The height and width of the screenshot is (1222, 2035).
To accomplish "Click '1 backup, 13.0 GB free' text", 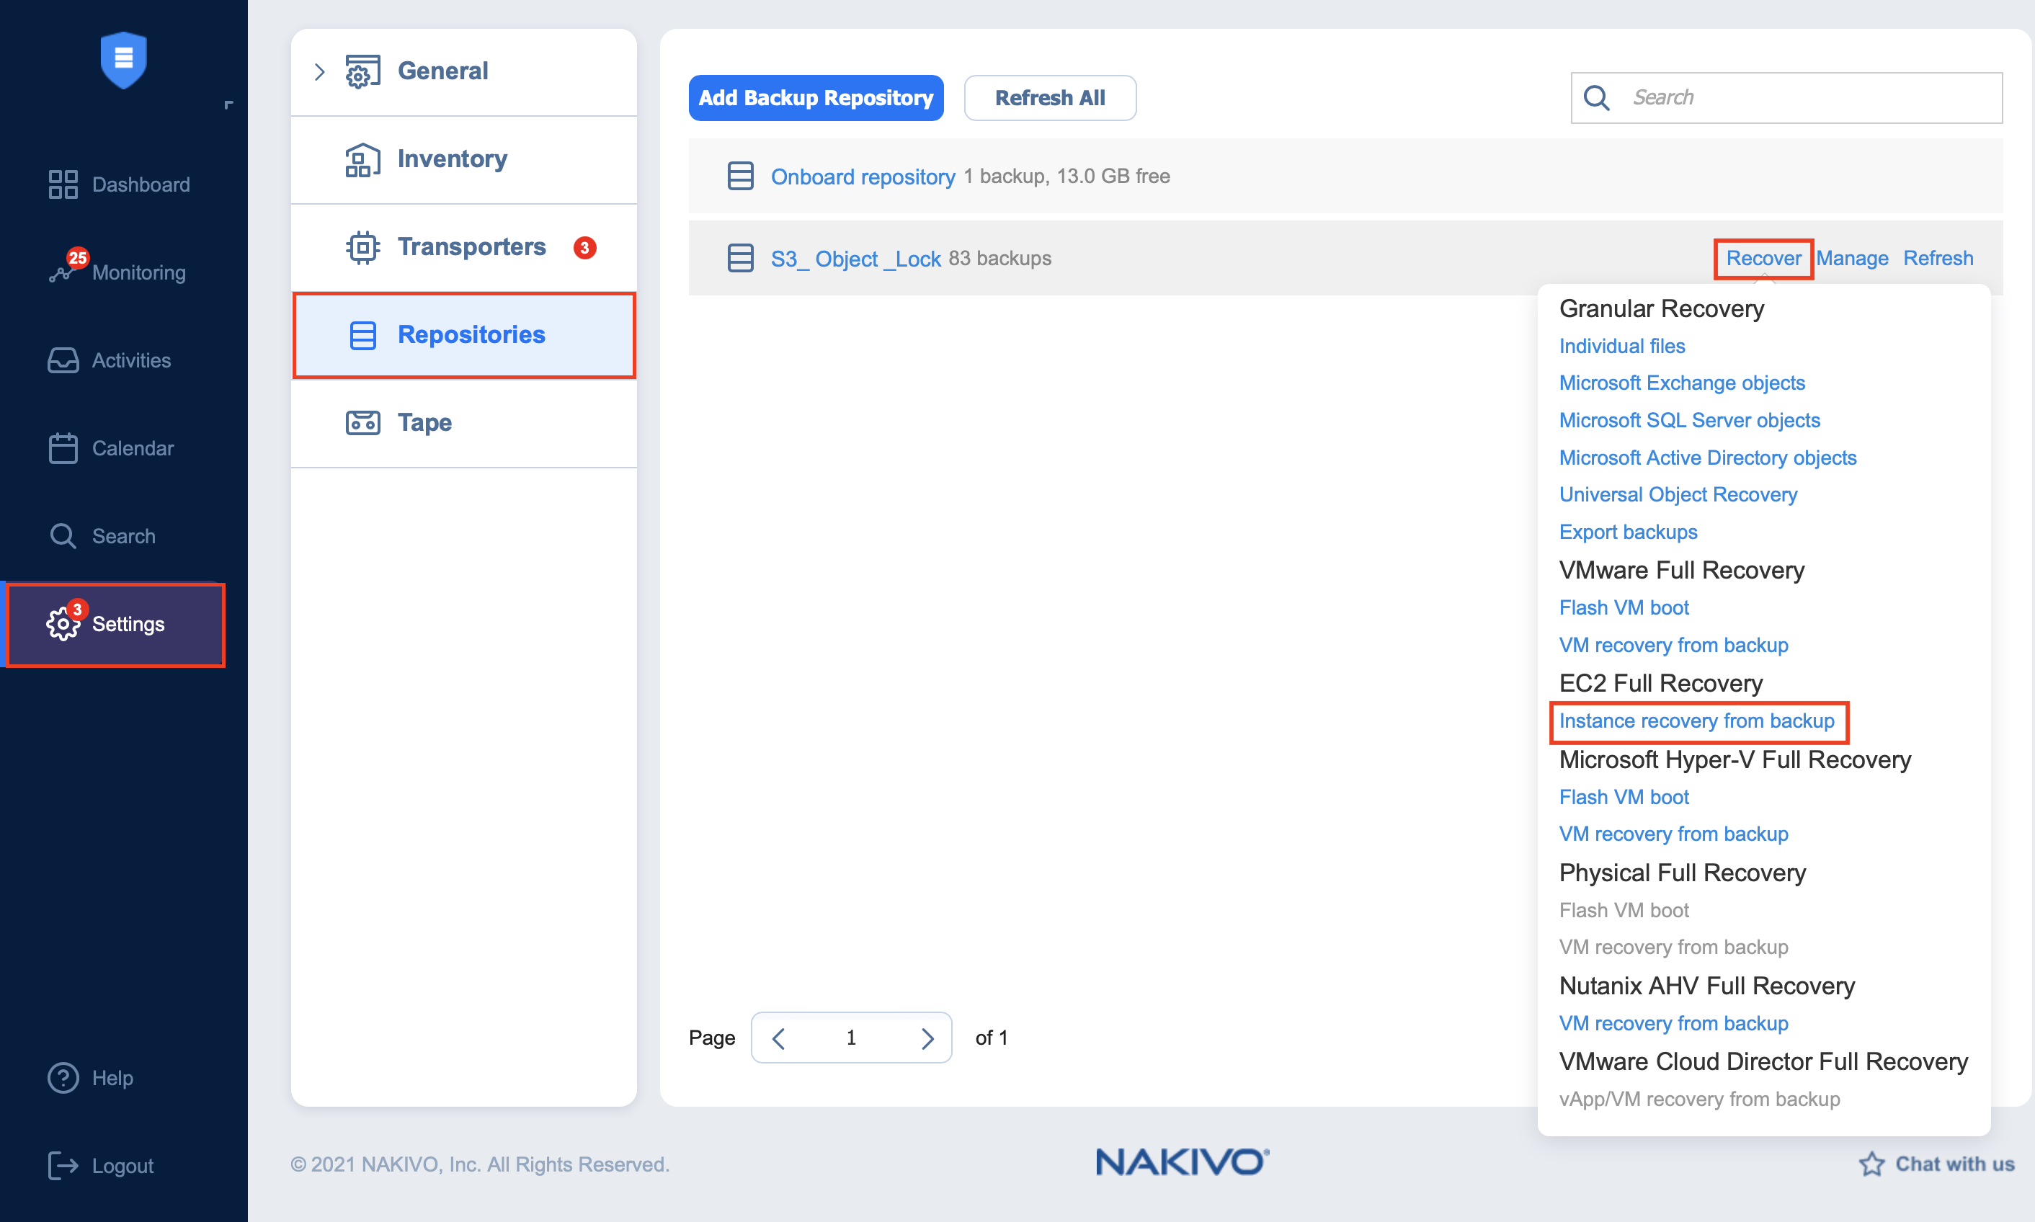I will click(1067, 177).
